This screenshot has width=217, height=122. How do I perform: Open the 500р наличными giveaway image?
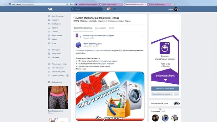point(110,96)
